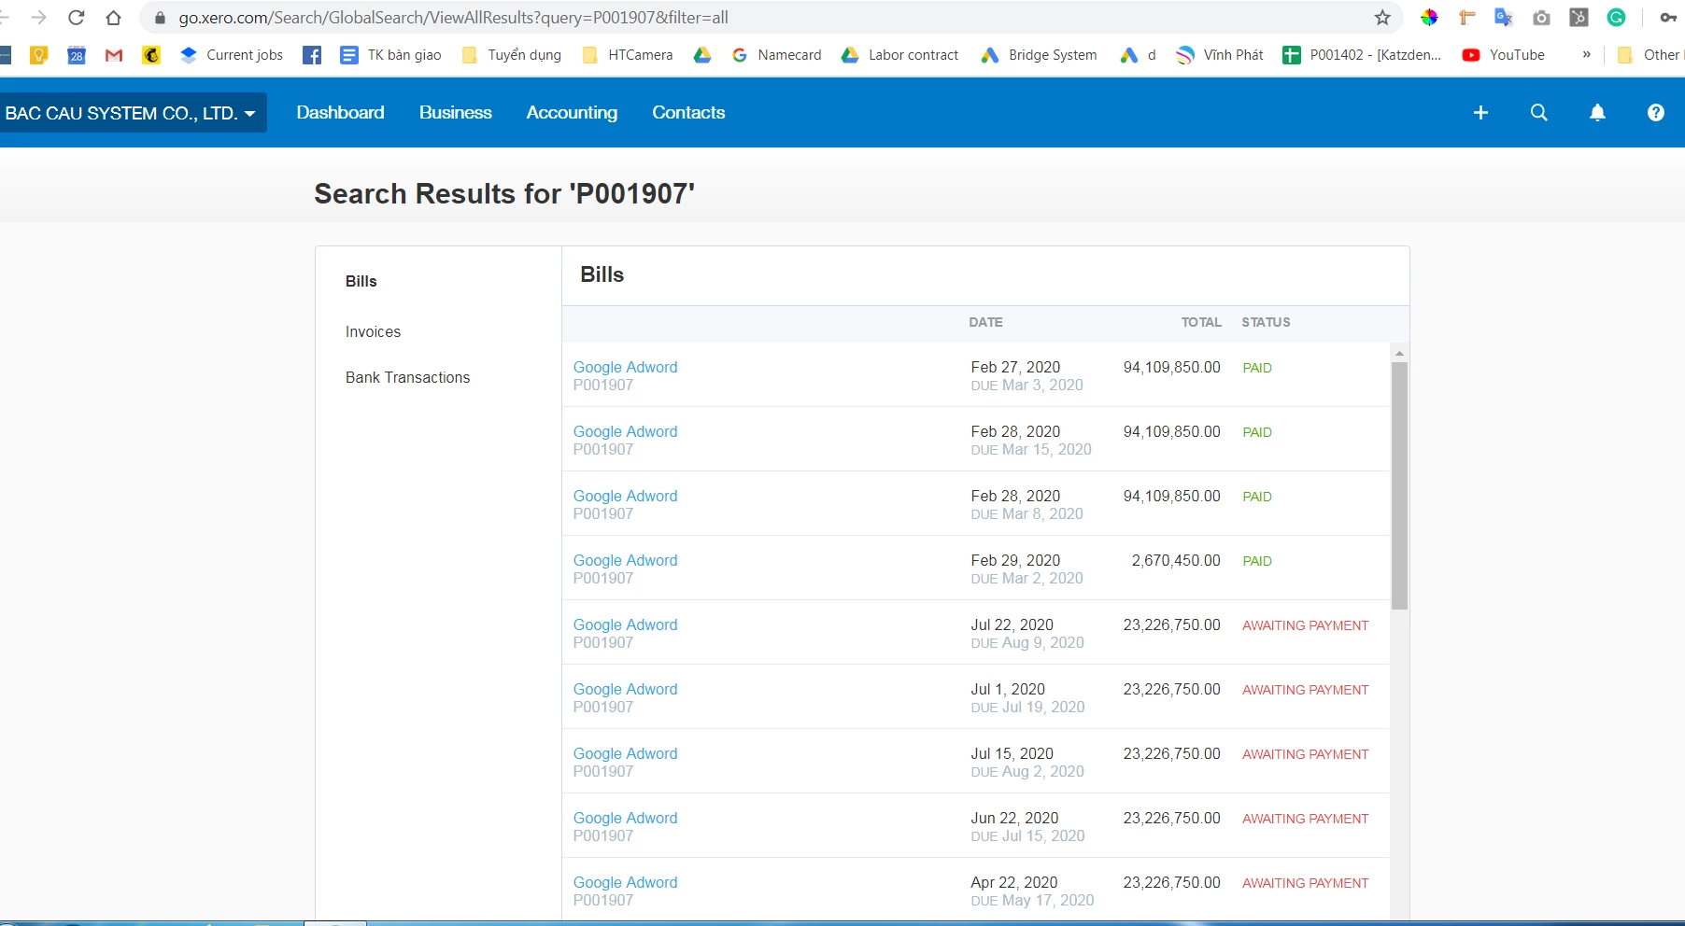1685x926 pixels.
Task: Open the Accounting menu
Action: 572,113
